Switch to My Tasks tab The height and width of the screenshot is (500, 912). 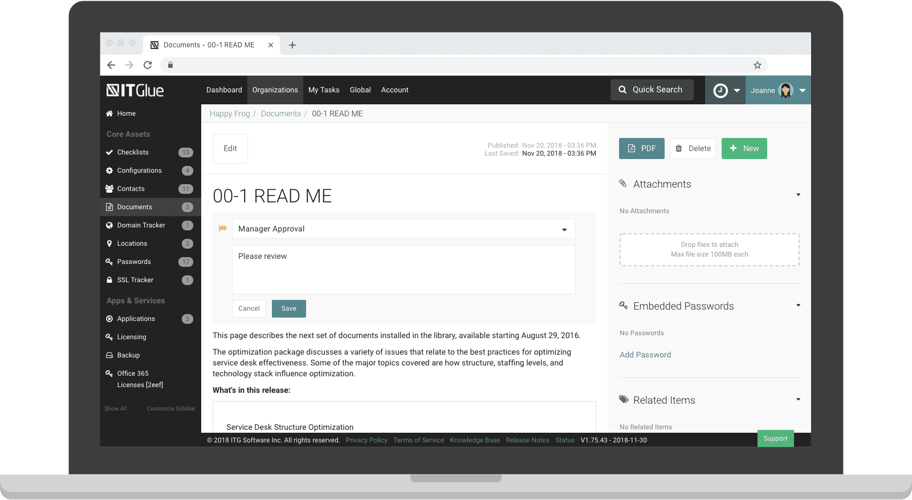[324, 90]
